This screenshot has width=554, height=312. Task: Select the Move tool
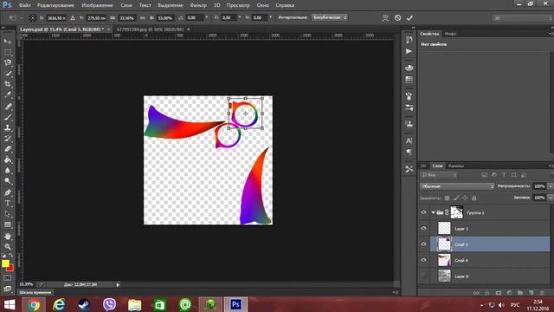(x=8, y=42)
